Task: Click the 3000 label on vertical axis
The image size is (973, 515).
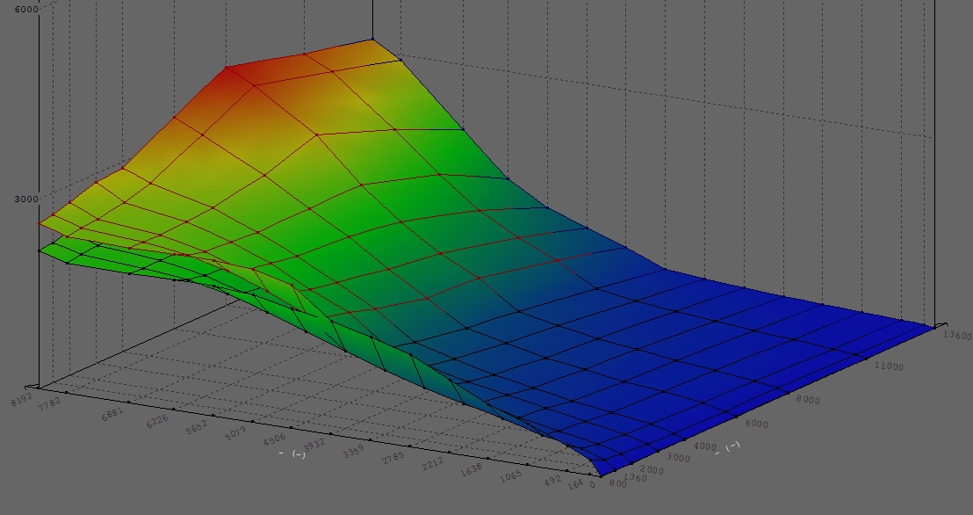Action: pyautogui.click(x=25, y=199)
